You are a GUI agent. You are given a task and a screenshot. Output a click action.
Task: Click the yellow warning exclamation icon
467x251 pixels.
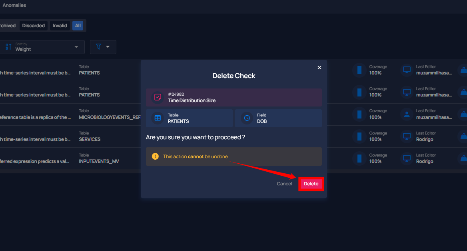[x=155, y=156]
